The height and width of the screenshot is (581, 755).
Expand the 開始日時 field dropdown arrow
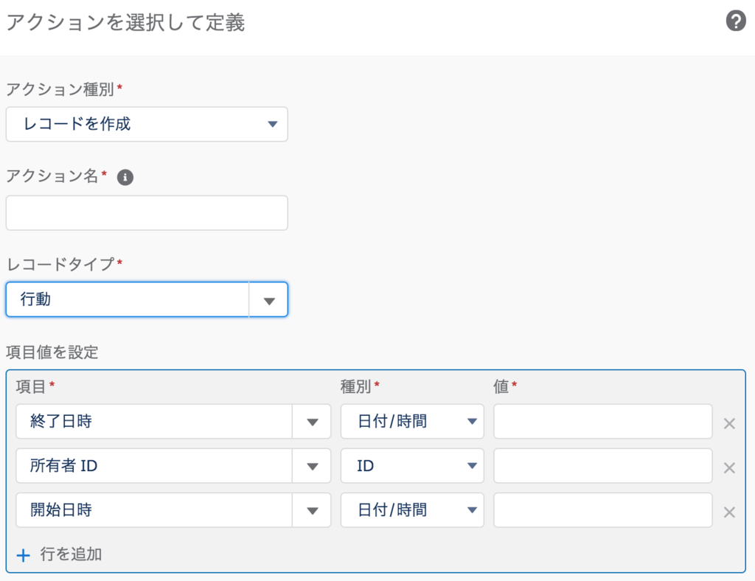312,510
